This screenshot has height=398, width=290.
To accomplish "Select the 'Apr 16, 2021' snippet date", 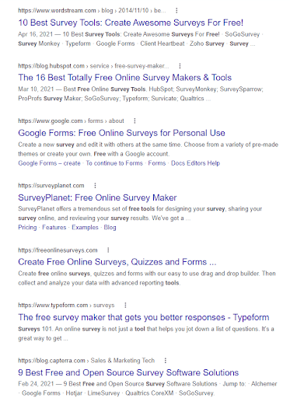I will tap(36, 34).
